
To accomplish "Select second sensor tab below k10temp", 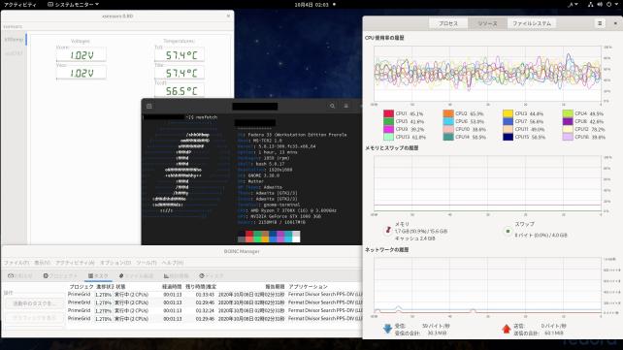I will pos(15,53).
